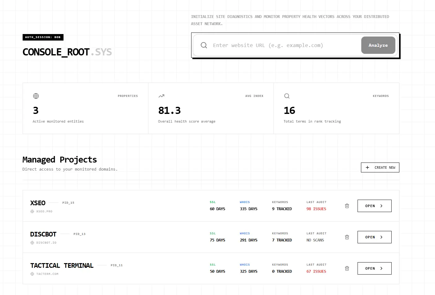Click the '291 DAYS' WHOIS value
The height and width of the screenshot is (295, 435).
(x=248, y=240)
